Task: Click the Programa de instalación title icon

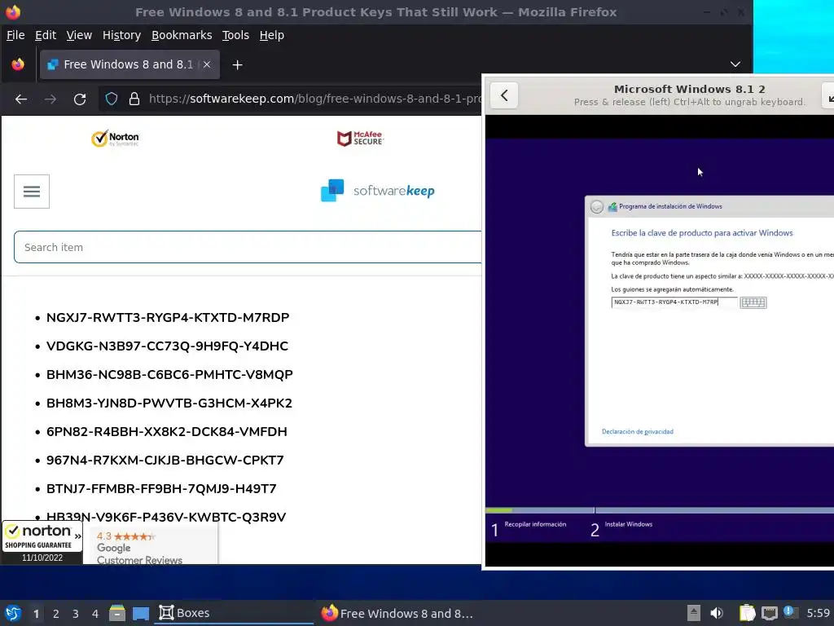Action: tap(612, 206)
